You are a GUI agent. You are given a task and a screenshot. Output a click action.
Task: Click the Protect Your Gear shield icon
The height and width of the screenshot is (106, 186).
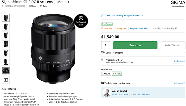pyautogui.click(x=103, y=60)
